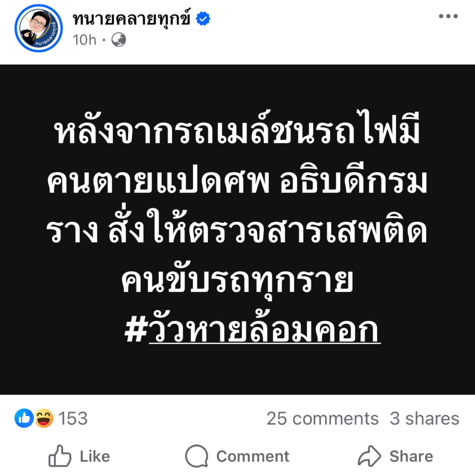Image resolution: width=475 pixels, height=475 pixels.
Task: Open the black background text post
Action: pyautogui.click(x=237, y=230)
